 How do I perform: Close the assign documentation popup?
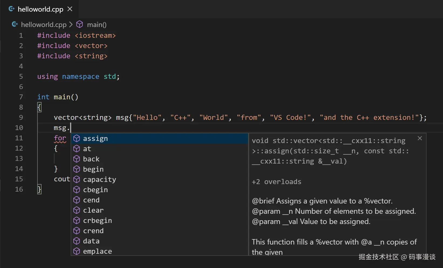(x=420, y=138)
